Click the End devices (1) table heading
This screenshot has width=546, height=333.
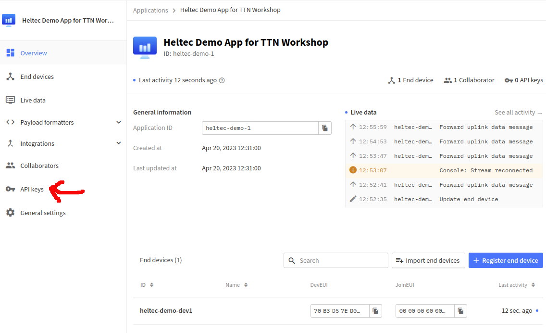pos(161,260)
